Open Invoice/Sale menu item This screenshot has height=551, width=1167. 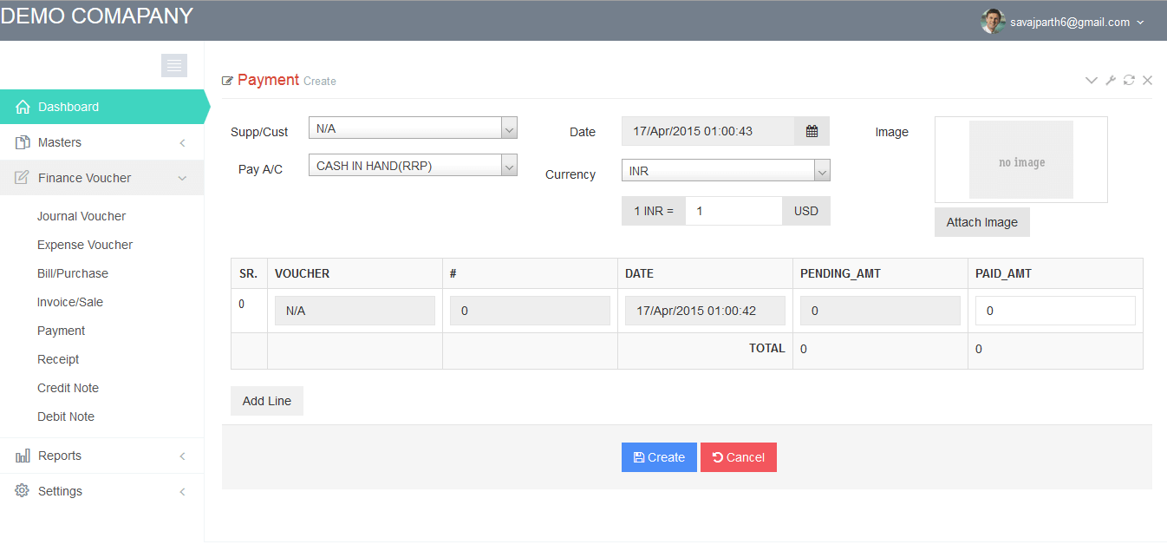click(70, 302)
